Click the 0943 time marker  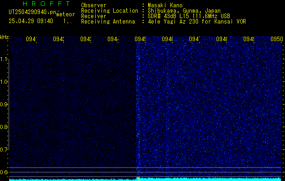86,39
